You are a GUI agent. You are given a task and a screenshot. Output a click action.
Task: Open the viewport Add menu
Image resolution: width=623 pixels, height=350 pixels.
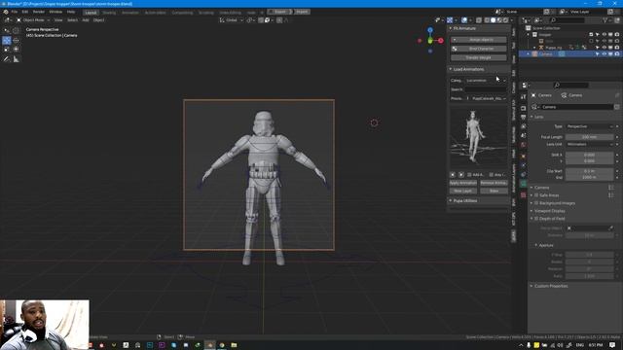(86, 19)
